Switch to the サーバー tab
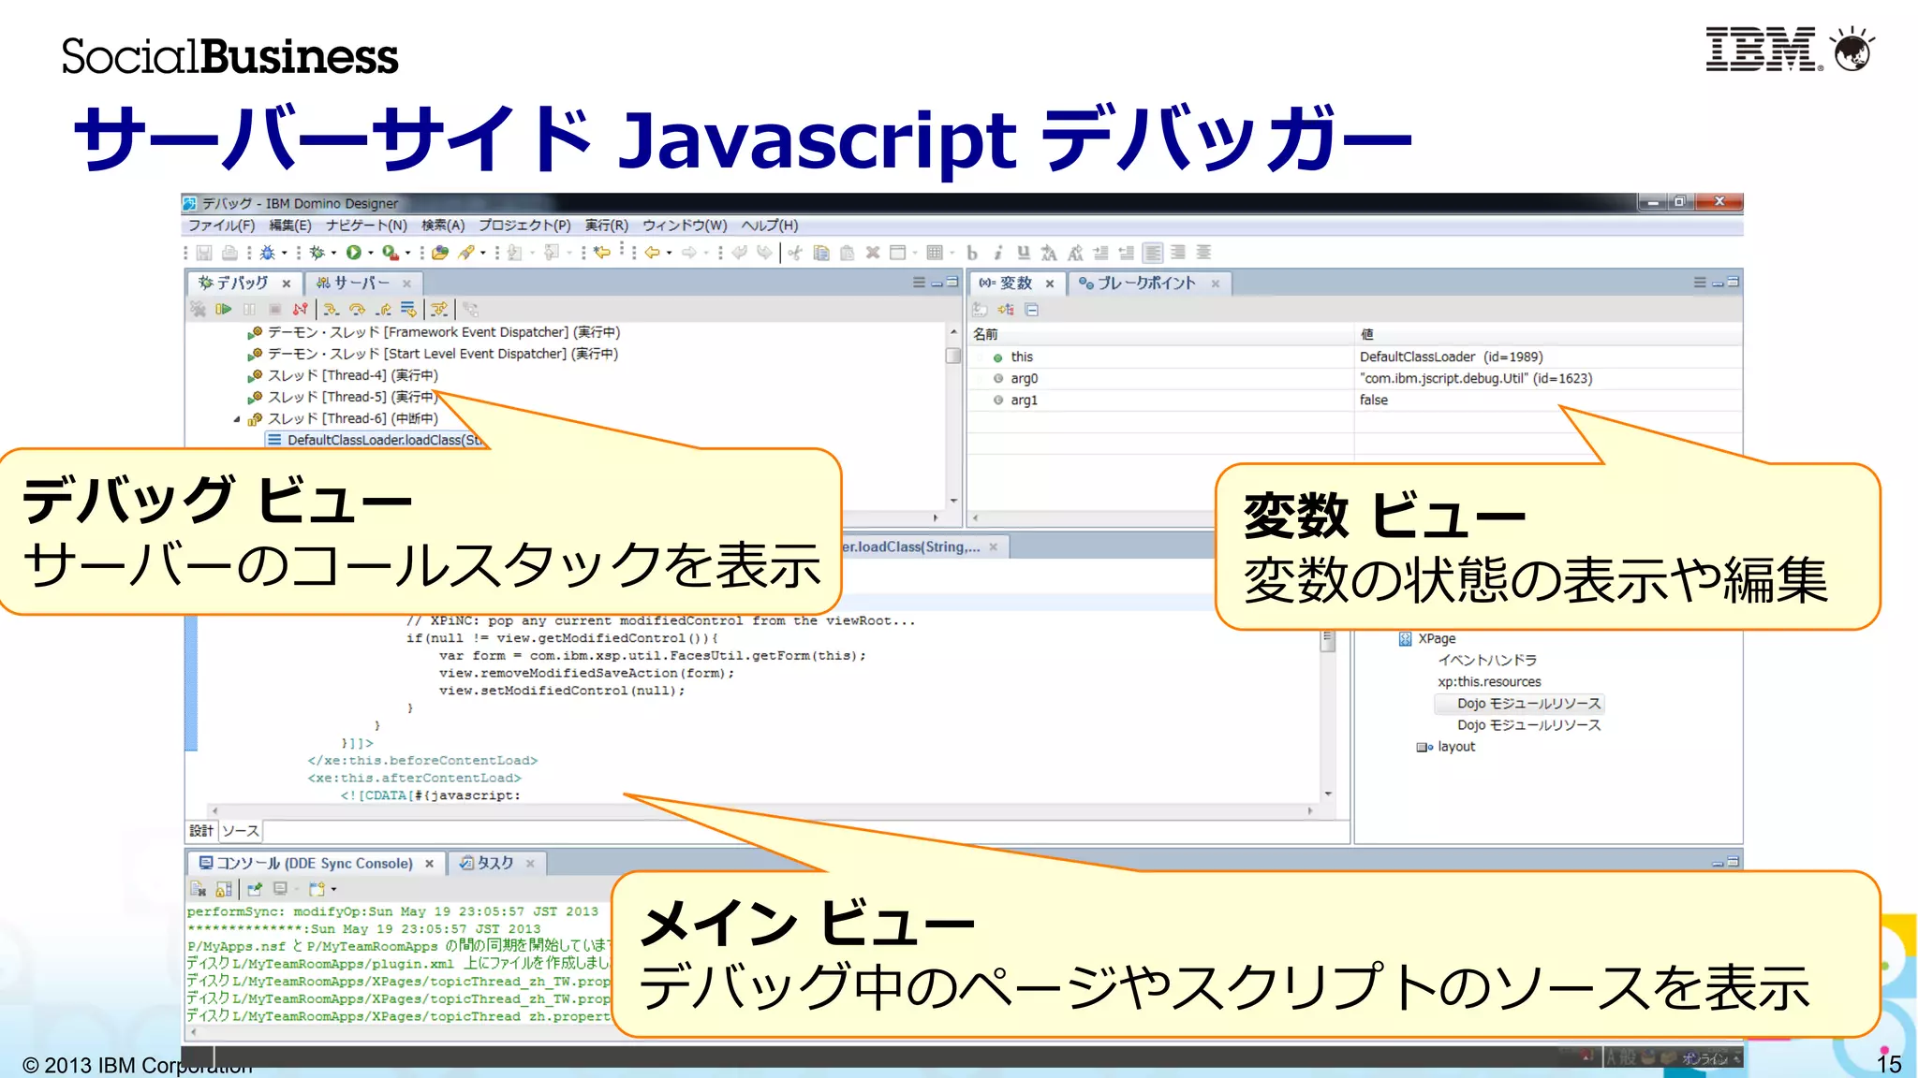The height and width of the screenshot is (1078, 1918). (x=362, y=283)
